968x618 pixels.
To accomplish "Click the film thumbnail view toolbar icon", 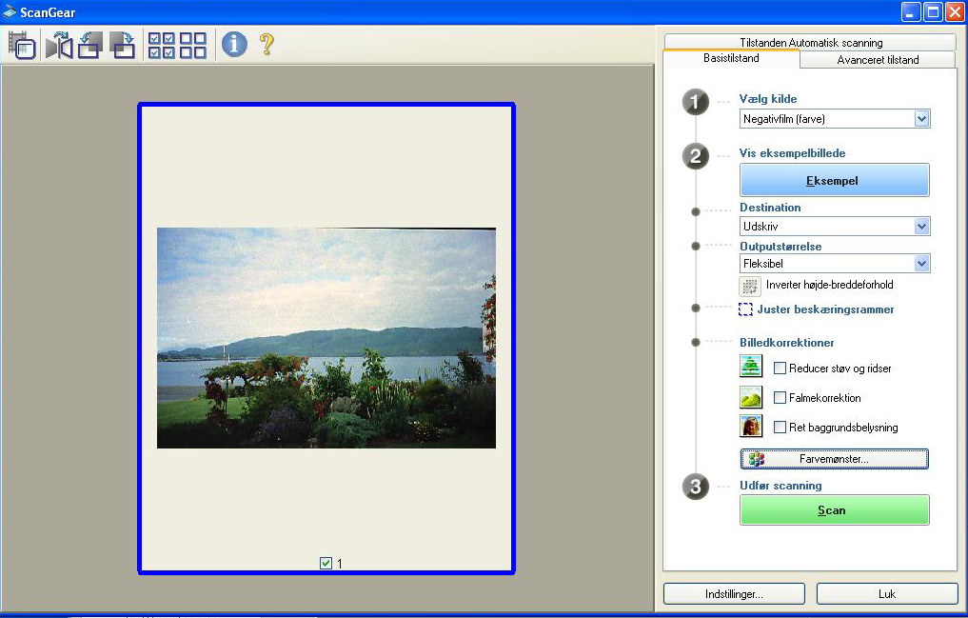I will tap(21, 45).
